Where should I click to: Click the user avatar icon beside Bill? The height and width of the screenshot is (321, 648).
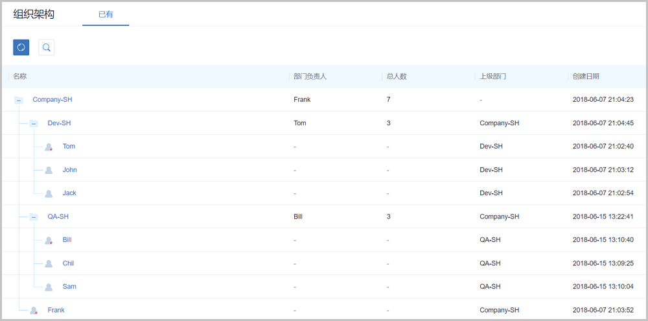pyautogui.click(x=49, y=241)
